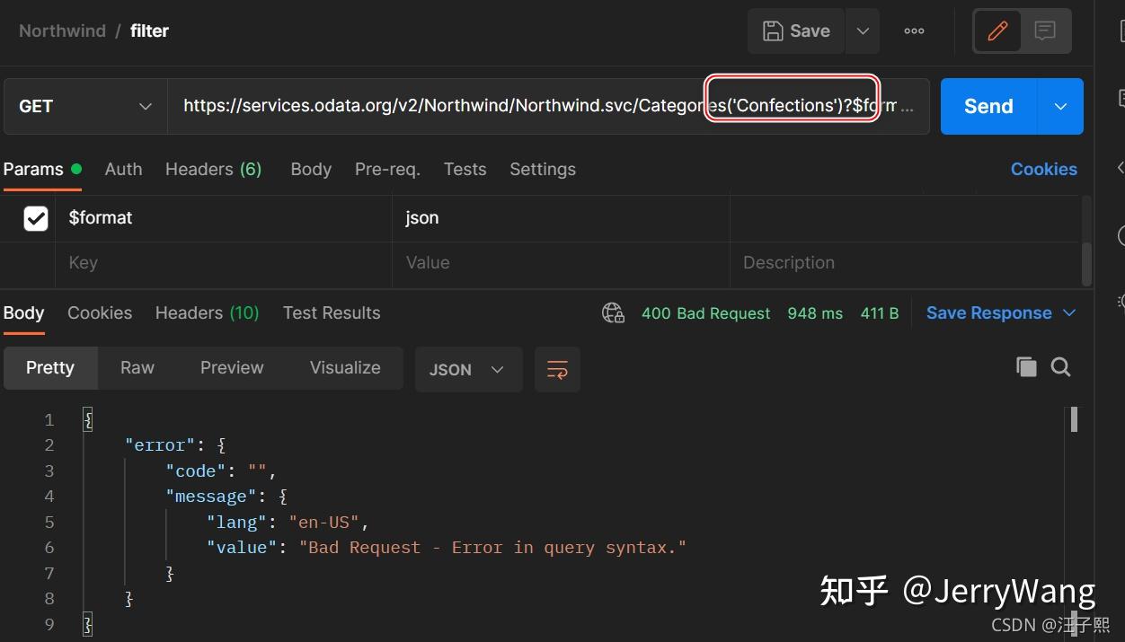View network info via the globe icon
The height and width of the screenshot is (642, 1125).
click(613, 313)
